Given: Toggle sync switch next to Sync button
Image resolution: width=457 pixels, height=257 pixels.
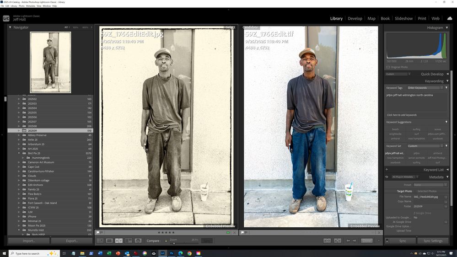Looking at the screenshot, I should coord(387,241).
